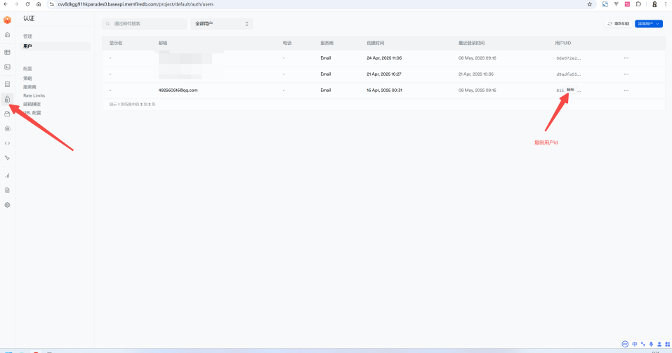Open the Rate Limits config page

click(x=34, y=95)
